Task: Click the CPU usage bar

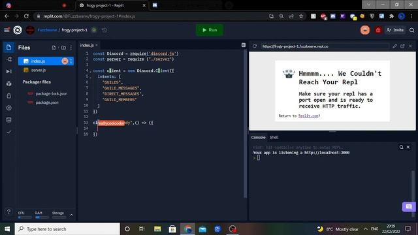Action: pyautogui.click(x=25, y=217)
